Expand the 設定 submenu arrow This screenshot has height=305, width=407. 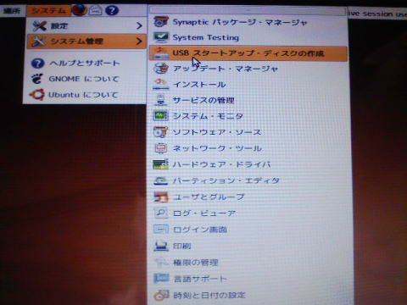(x=139, y=25)
